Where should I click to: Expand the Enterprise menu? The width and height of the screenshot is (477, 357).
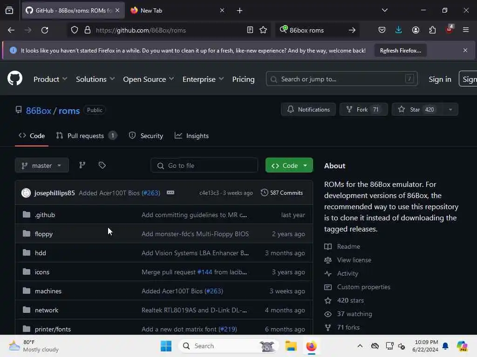pyautogui.click(x=203, y=79)
